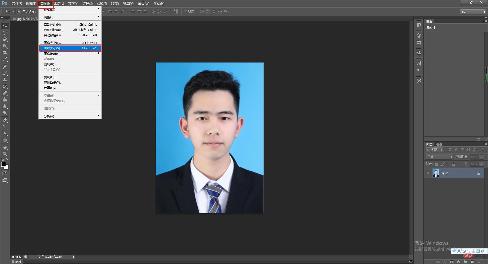The width and height of the screenshot is (488, 264).
Task: Open the 正常 blend mode dropdown
Action: [439, 157]
